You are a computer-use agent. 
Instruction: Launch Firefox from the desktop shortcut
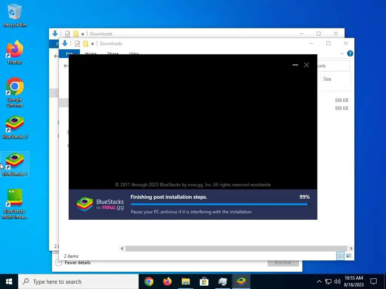15,53
